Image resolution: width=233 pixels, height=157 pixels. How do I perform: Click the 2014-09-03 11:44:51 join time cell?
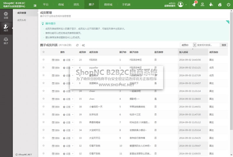190,107
